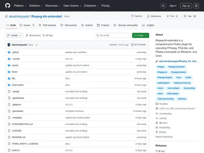Switch to the Issues tab
The width and height of the screenshot is (204, 153).
[x=27, y=25]
